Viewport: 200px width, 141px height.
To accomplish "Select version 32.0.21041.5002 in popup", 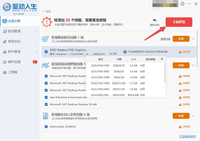I will [x=126, y=72].
